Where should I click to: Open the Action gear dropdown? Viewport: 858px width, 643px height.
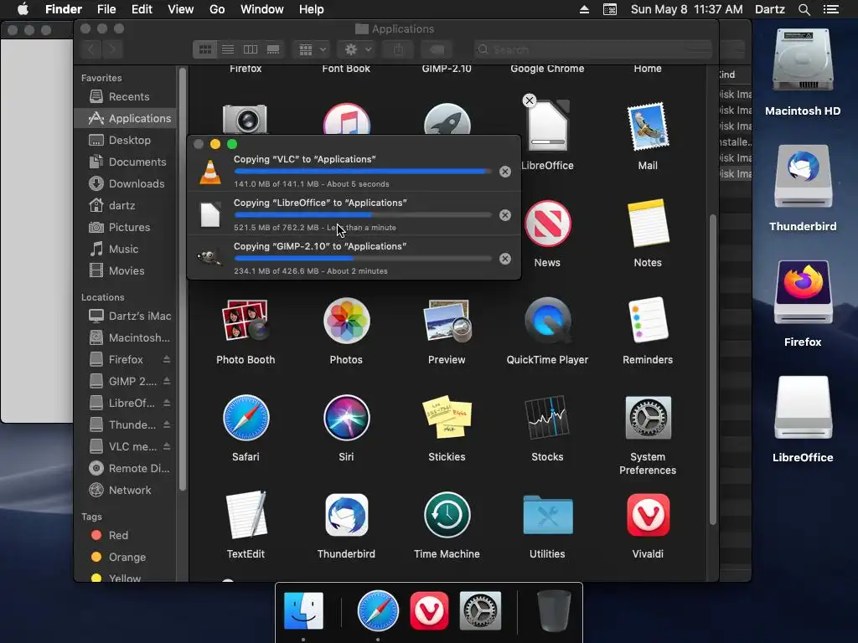(x=357, y=49)
